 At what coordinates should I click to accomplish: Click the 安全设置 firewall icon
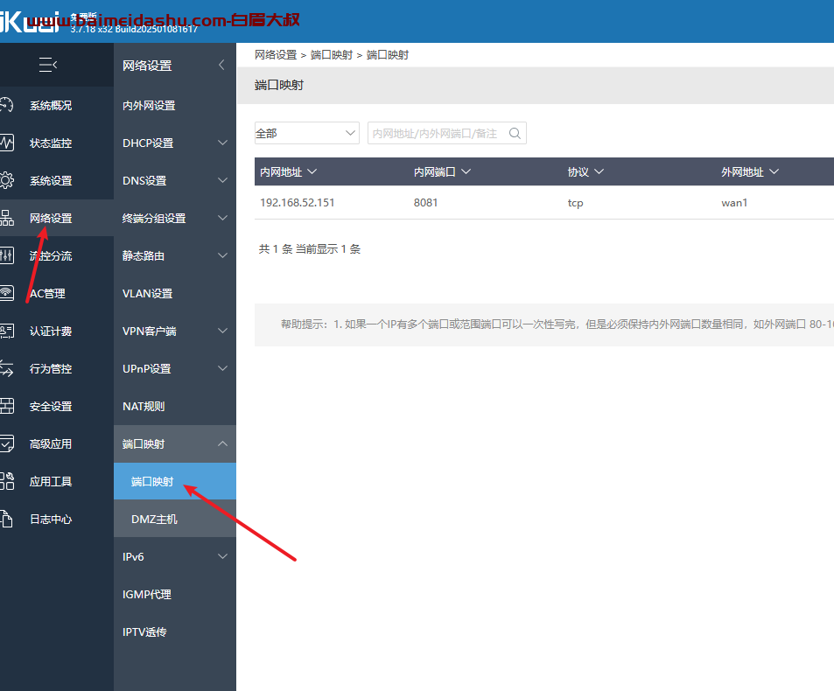6,406
